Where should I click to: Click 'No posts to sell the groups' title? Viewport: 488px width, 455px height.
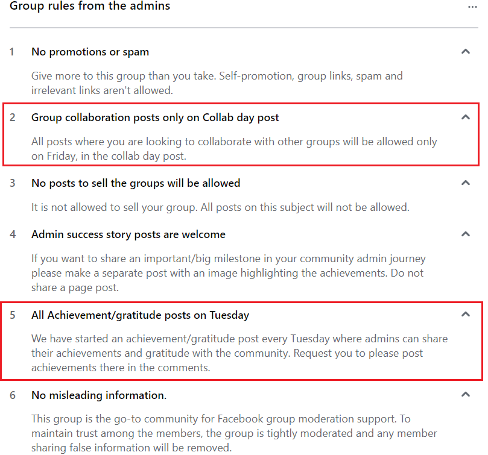click(x=136, y=183)
